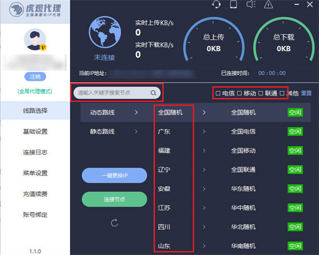Tick the 其他 checkbox
This screenshot has height=255, width=319.
coord(282,93)
